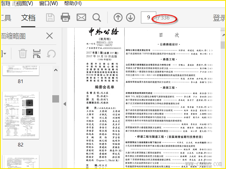Image resolution: width=226 pixels, height=169 pixels.
Task: Click the document vertical scrollbar handle
Action: (x=223, y=45)
